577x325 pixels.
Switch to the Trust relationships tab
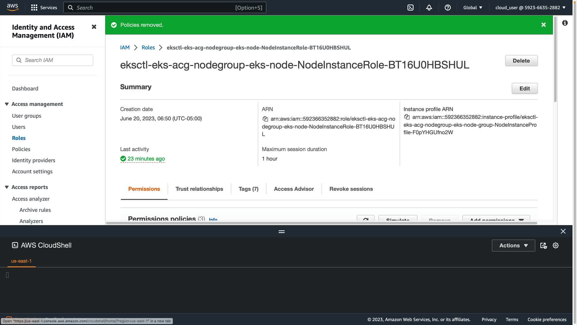[x=199, y=189]
